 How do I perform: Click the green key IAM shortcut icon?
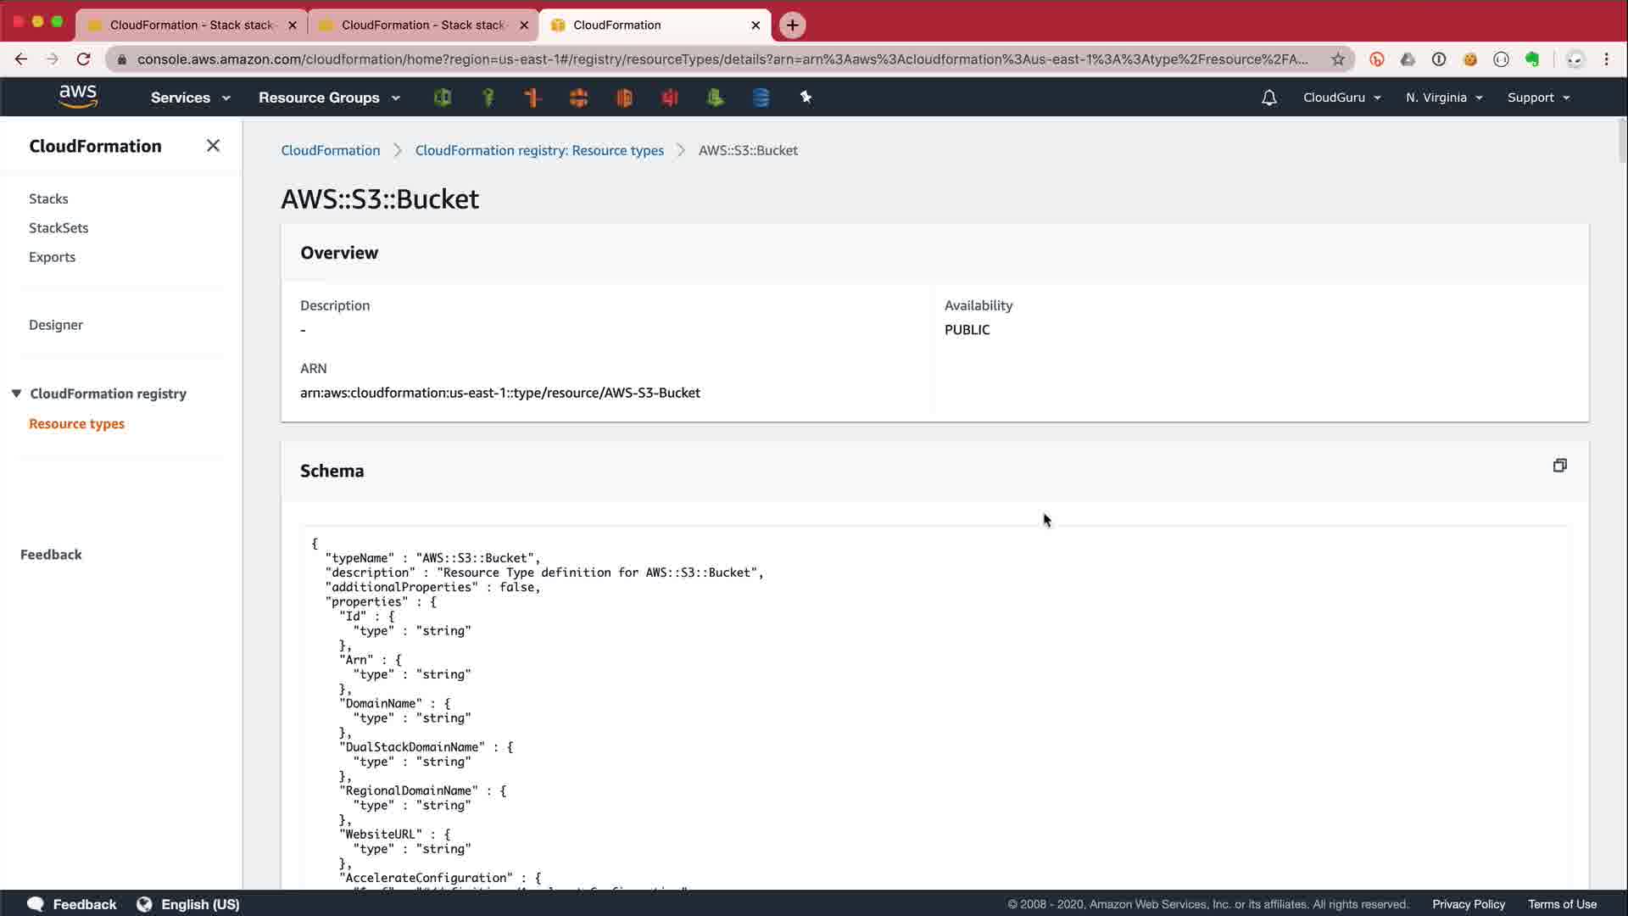pyautogui.click(x=488, y=98)
